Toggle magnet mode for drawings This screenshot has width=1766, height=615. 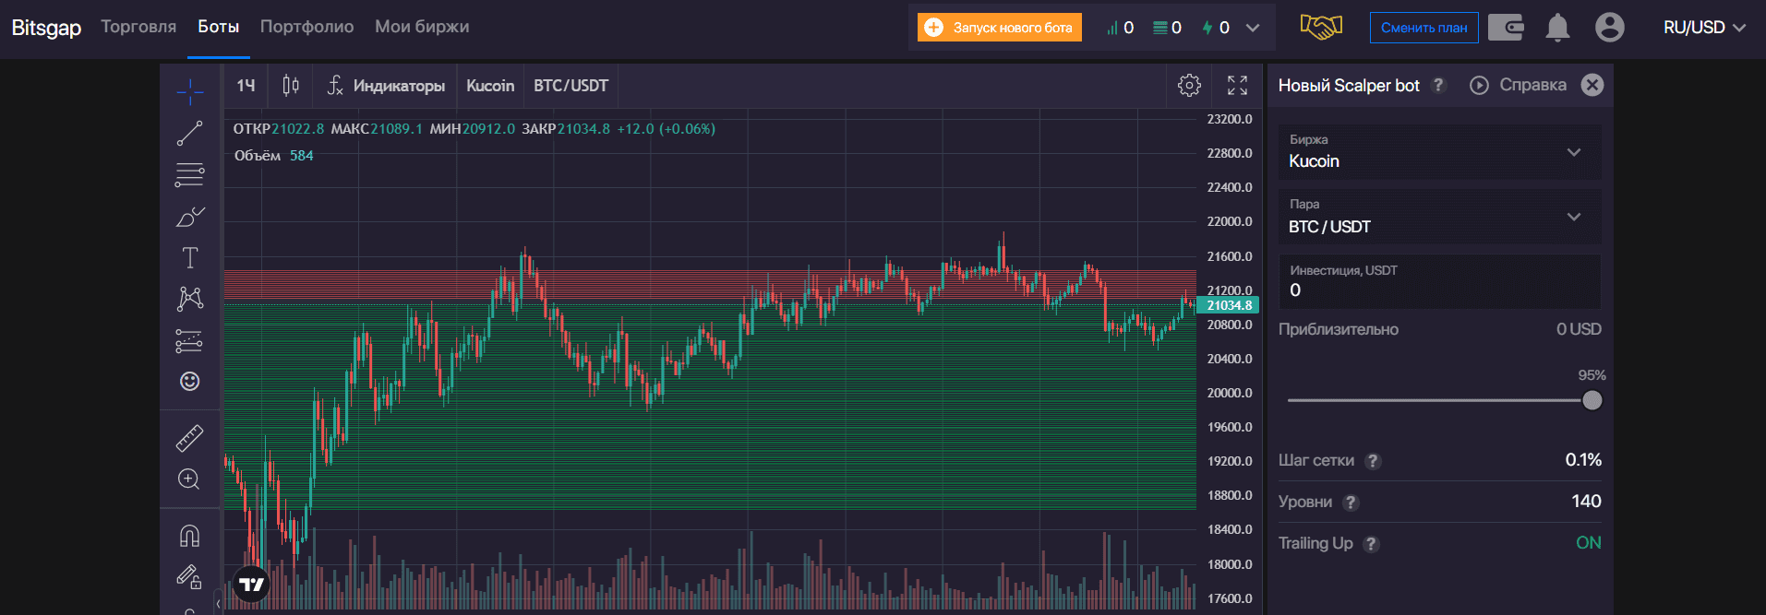(x=189, y=536)
